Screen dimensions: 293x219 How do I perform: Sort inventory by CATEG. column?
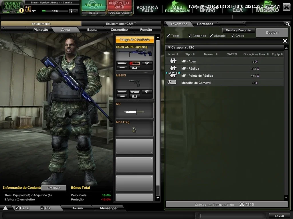(232, 54)
